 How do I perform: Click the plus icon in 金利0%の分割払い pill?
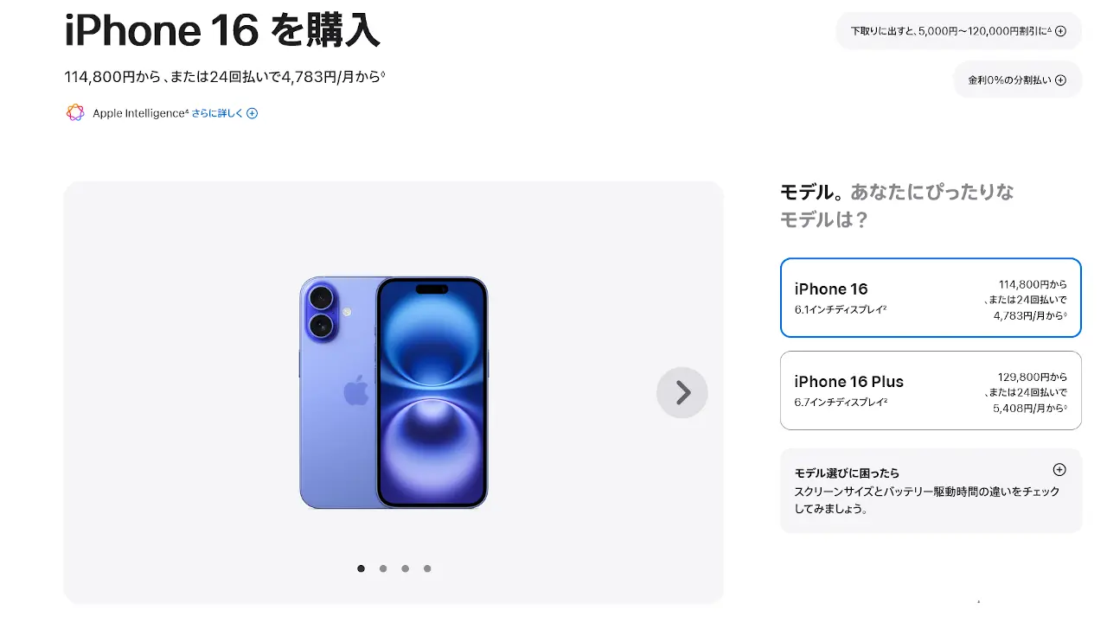1060,80
